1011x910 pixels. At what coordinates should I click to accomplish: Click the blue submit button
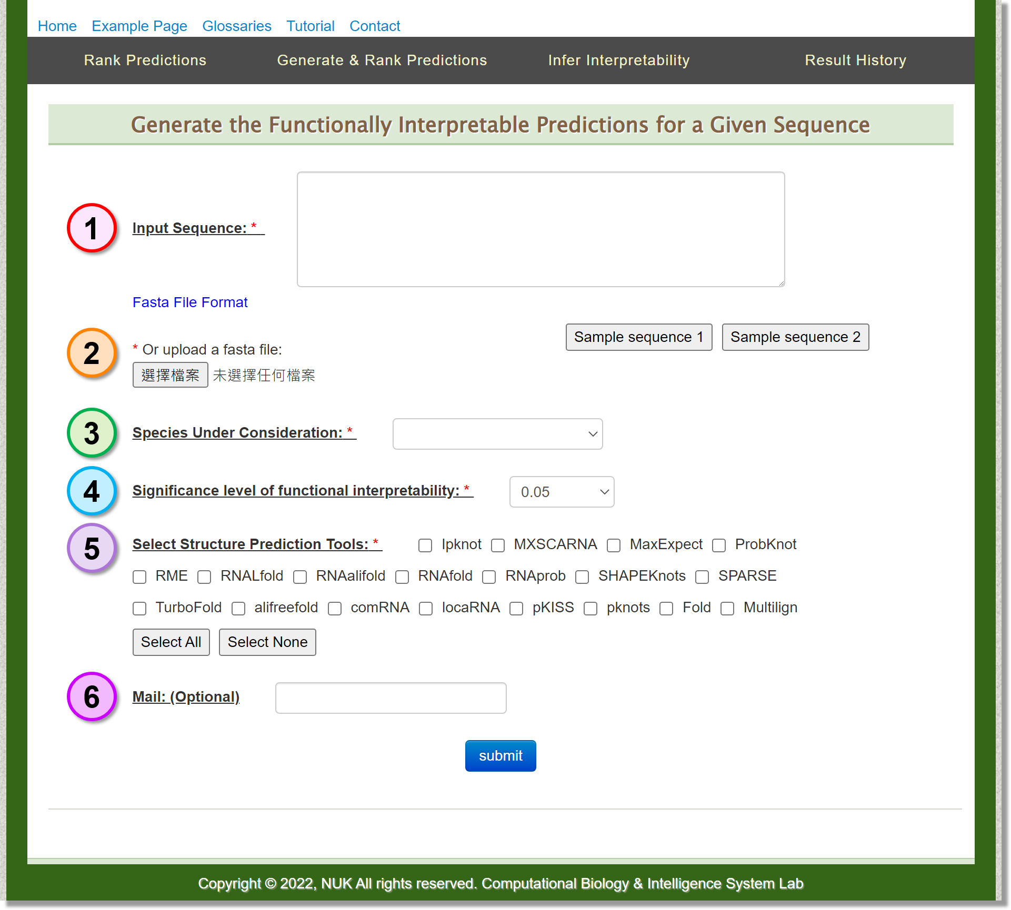pos(501,756)
